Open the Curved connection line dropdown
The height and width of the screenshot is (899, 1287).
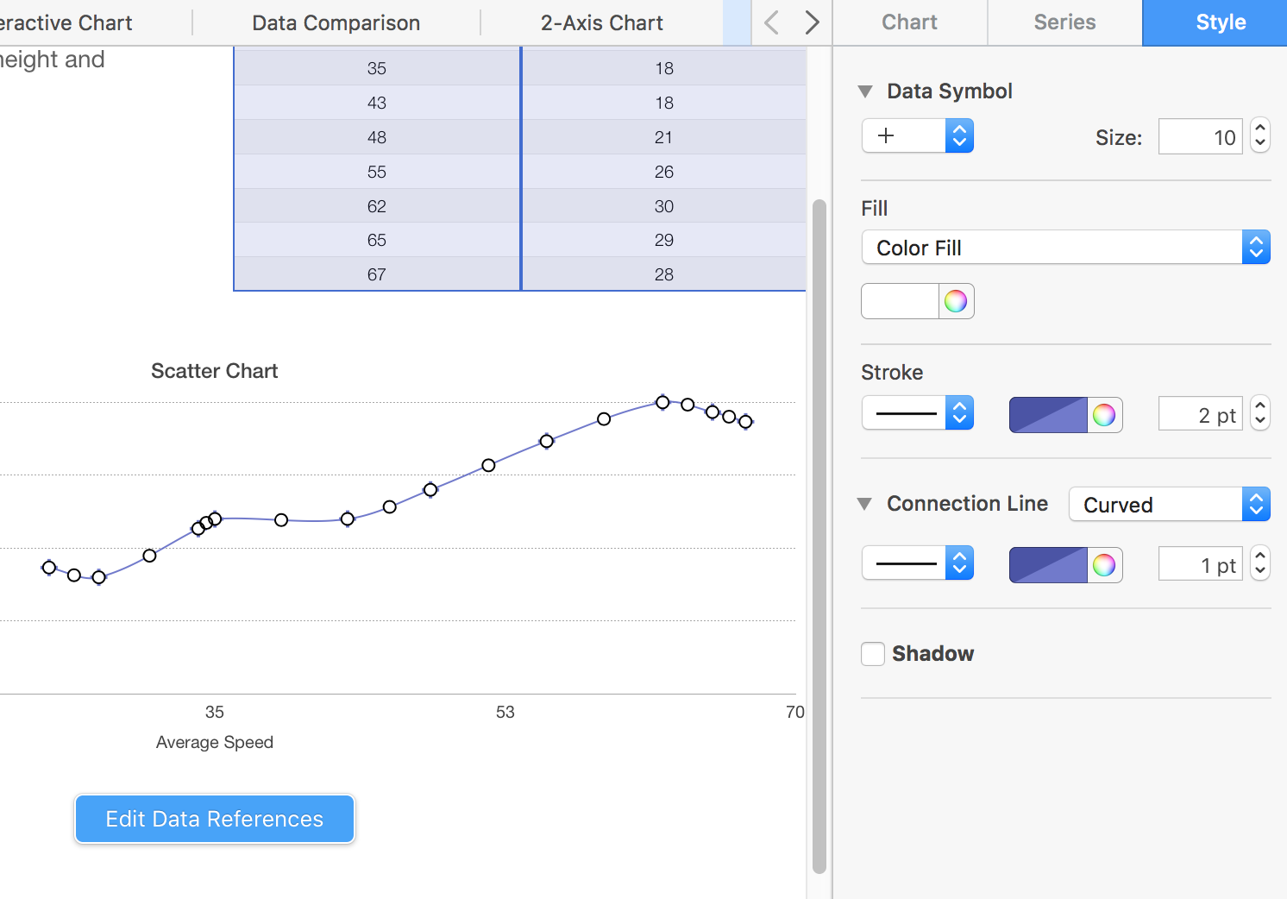coord(1169,505)
